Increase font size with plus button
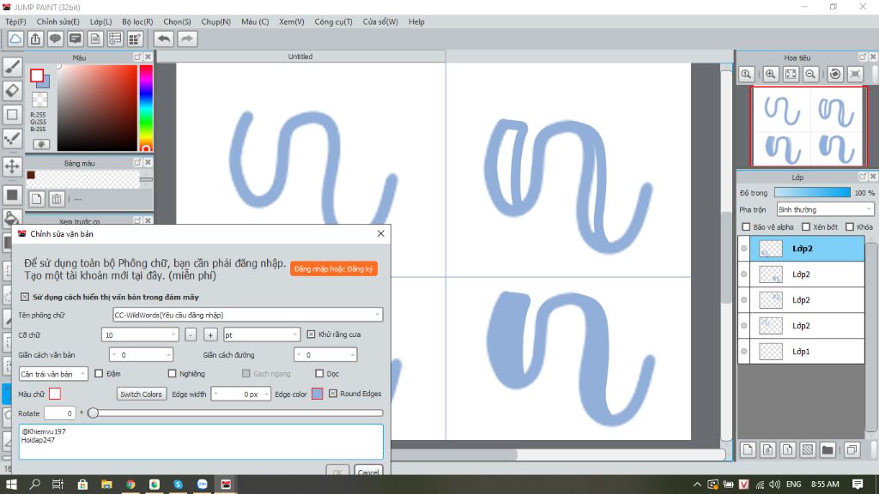The height and width of the screenshot is (494, 879). (x=210, y=335)
